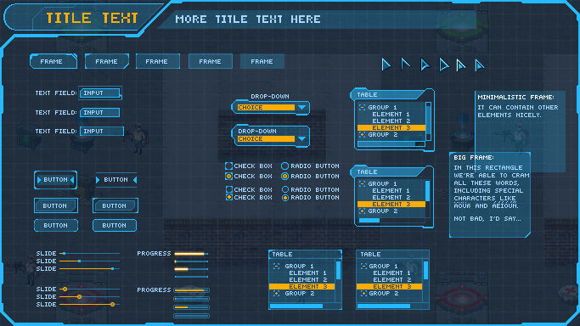The height and width of the screenshot is (326, 580).
Task: Click the frameless BUTTON with side arrows
Action: (116, 180)
